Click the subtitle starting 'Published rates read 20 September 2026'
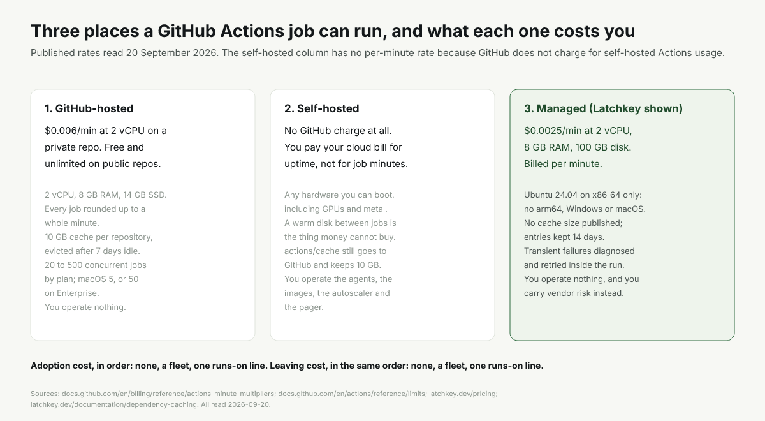The image size is (765, 421). pos(377,53)
